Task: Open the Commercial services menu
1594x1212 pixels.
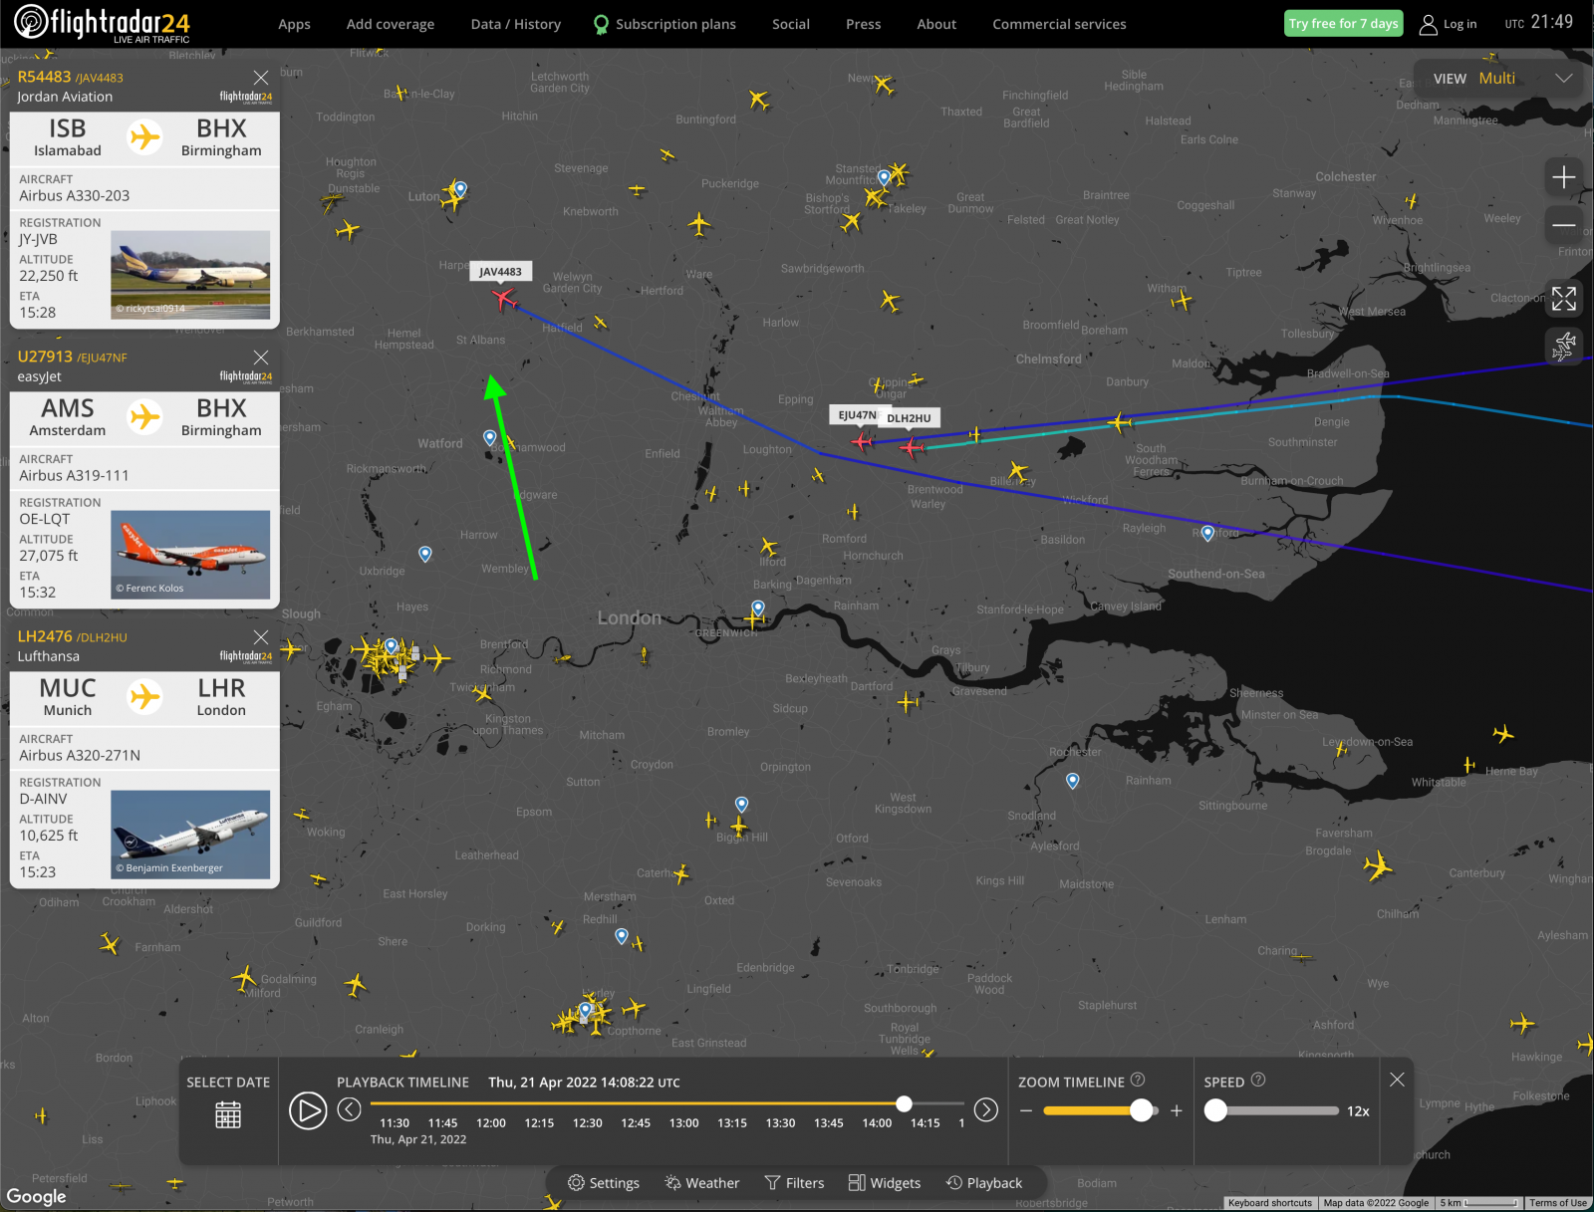Action: tap(1059, 24)
